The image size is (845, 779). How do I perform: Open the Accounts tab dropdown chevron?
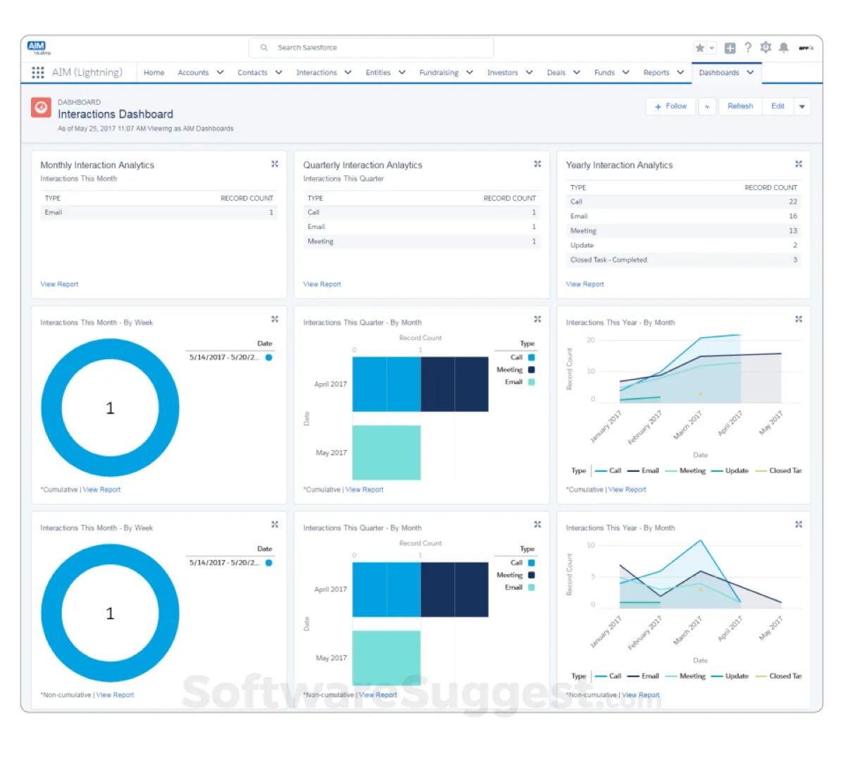(220, 73)
